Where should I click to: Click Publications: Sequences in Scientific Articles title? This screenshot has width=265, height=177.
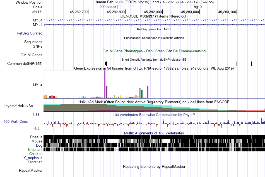154,38
